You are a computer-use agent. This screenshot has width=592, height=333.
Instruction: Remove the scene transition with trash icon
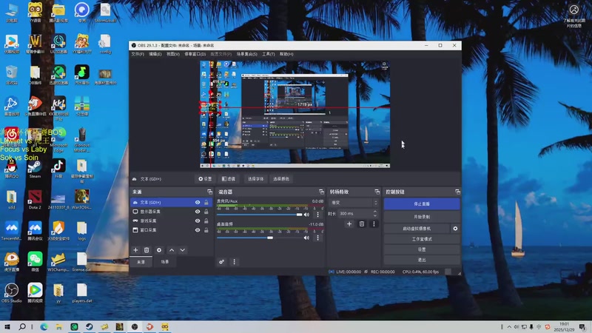coord(362,224)
